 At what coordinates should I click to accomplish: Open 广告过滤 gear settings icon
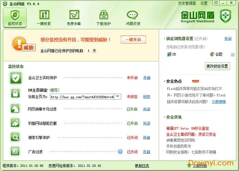[120, 152]
